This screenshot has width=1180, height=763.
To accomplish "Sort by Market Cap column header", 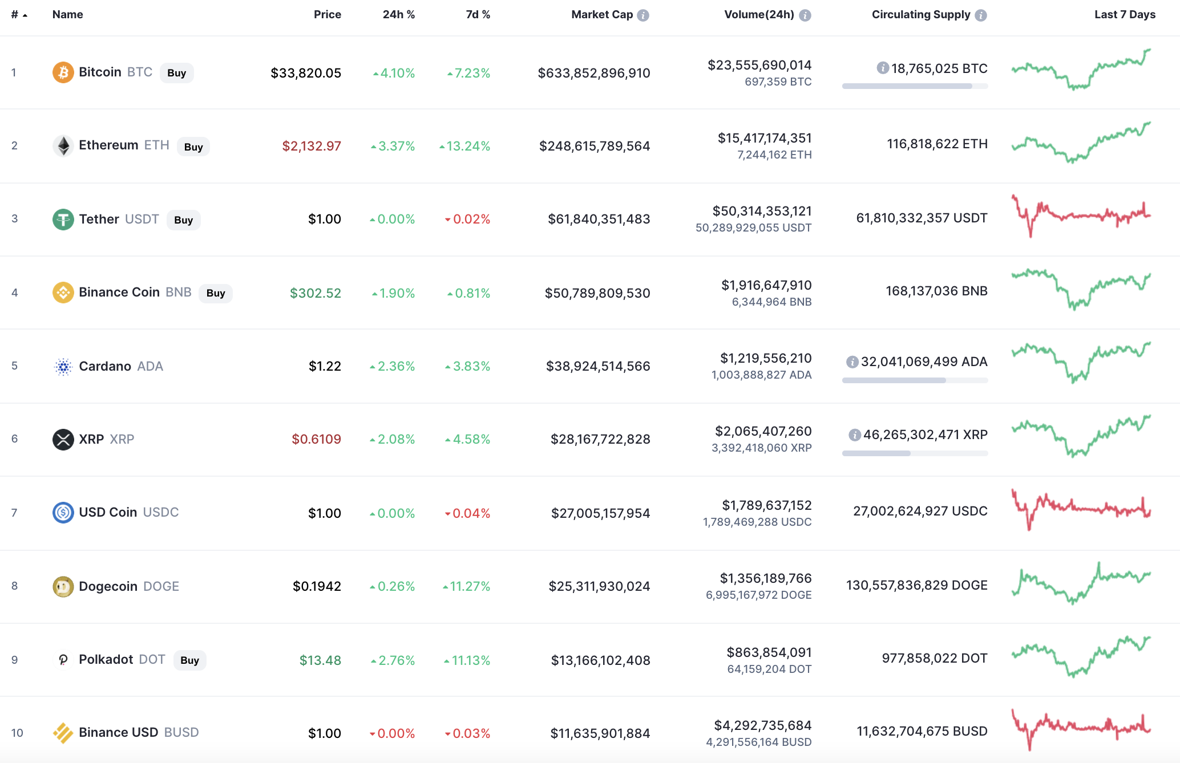I will [x=602, y=14].
